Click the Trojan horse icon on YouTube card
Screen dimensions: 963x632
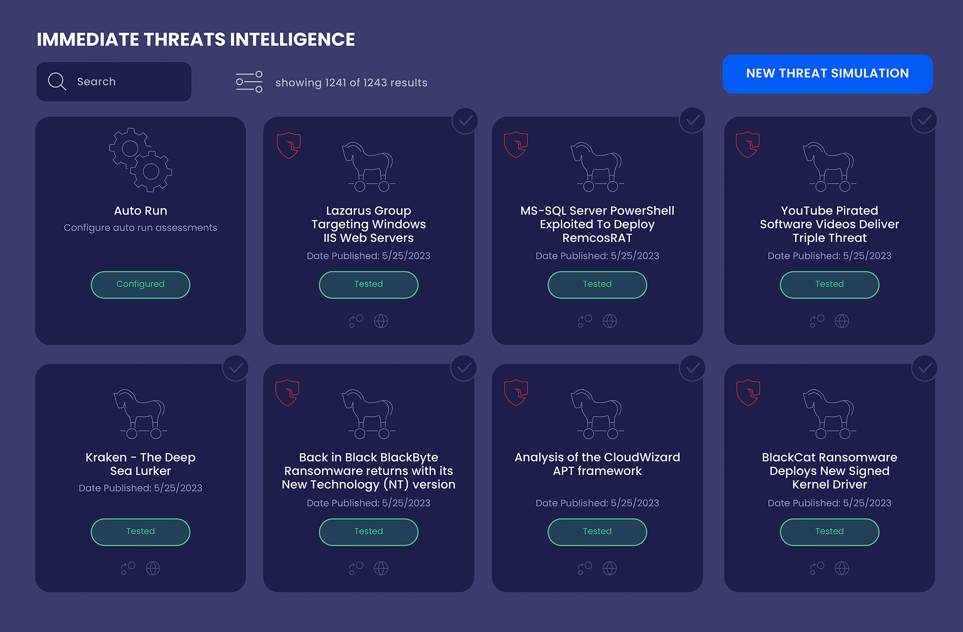click(x=830, y=167)
